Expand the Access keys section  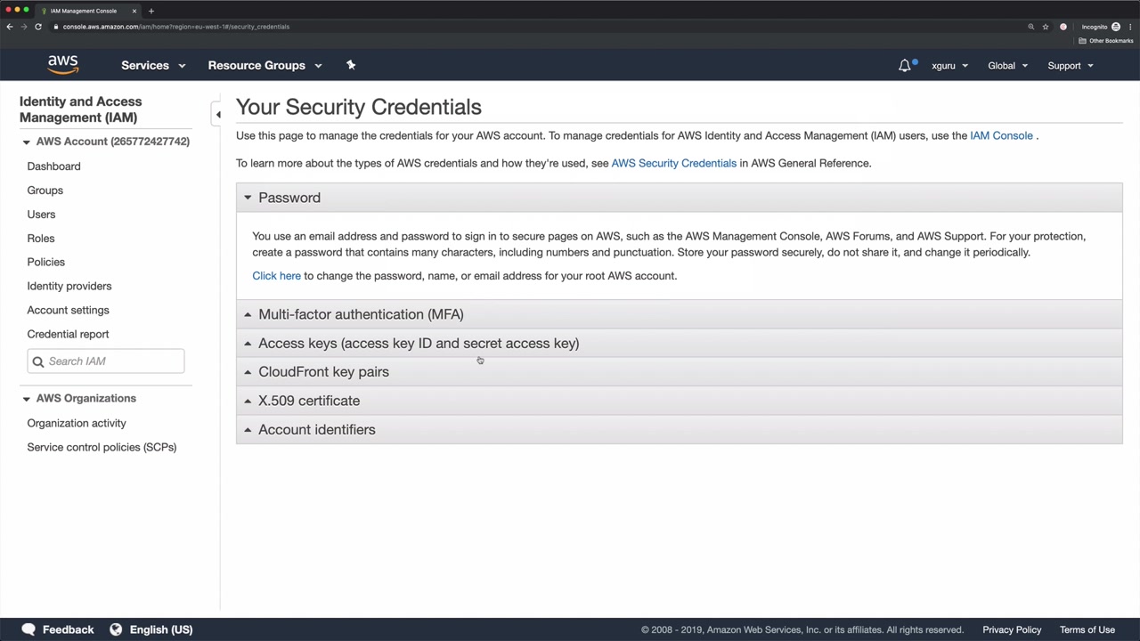418,343
